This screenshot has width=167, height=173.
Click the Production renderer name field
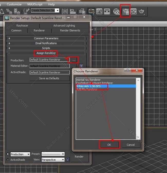[50, 60]
